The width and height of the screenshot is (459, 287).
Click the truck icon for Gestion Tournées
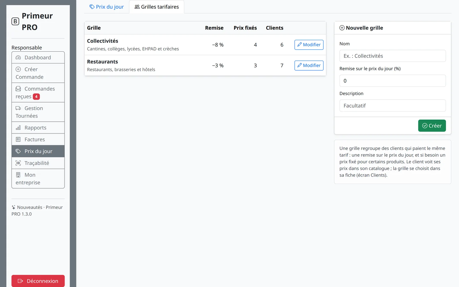point(18,108)
